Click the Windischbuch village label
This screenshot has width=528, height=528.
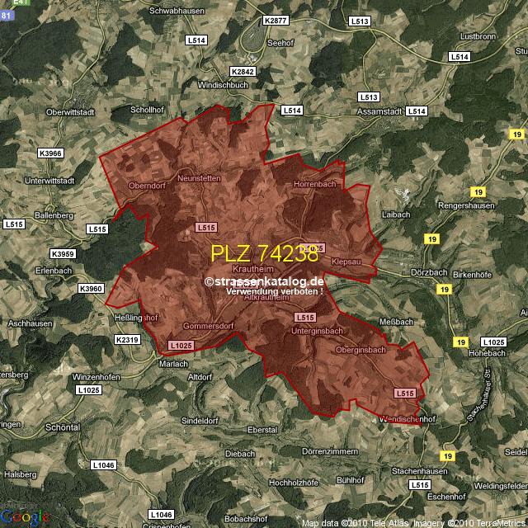pyautogui.click(x=224, y=85)
